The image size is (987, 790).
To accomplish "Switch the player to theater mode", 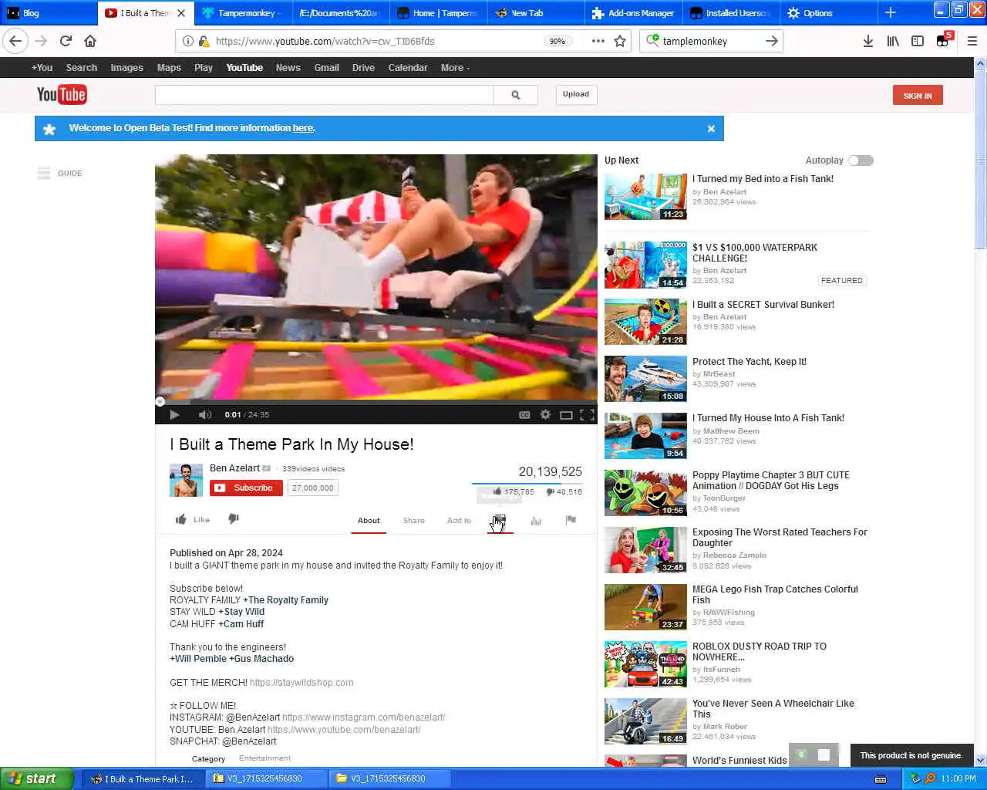I will [x=566, y=415].
